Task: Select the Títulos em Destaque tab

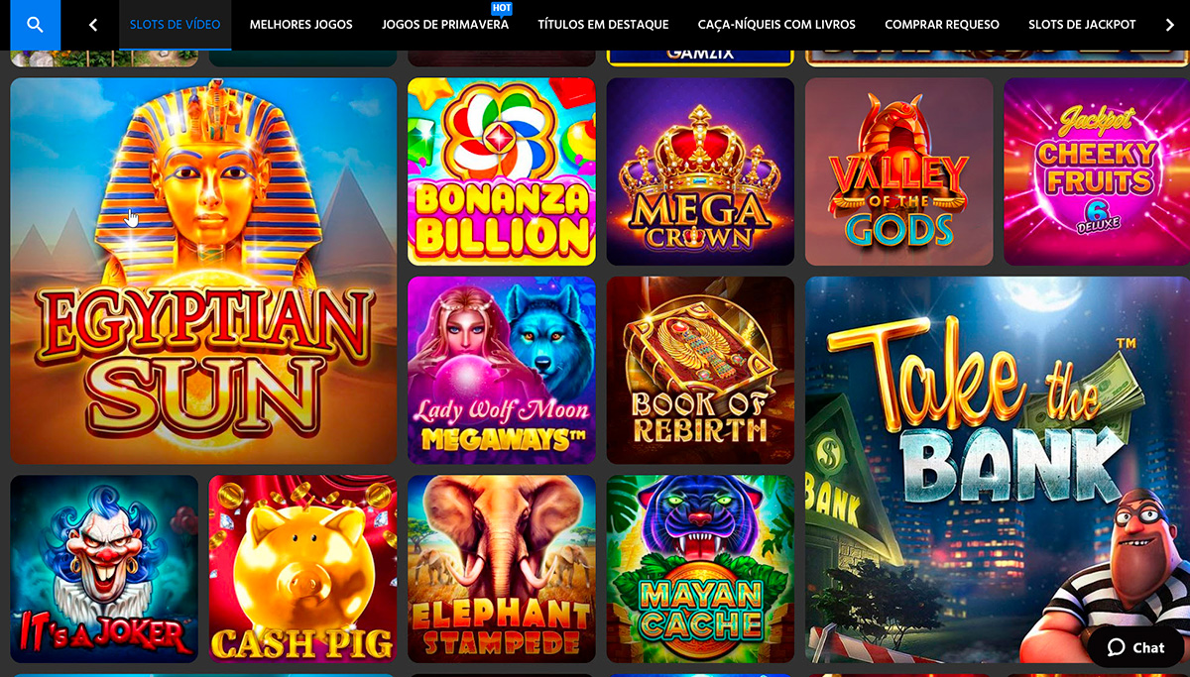Action: click(x=603, y=25)
